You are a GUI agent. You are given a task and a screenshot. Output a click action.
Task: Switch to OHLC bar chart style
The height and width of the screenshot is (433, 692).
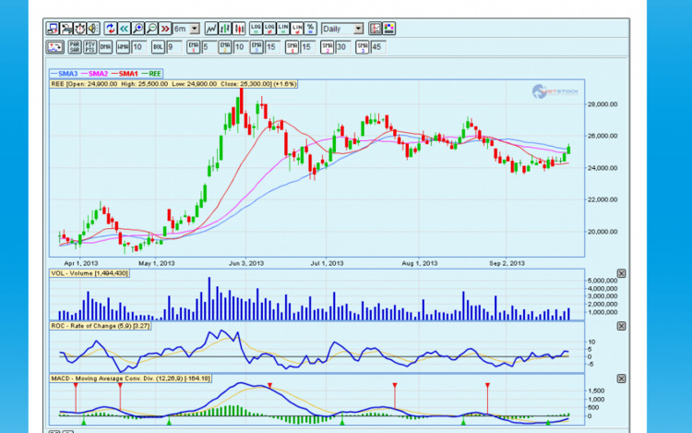coord(225,29)
